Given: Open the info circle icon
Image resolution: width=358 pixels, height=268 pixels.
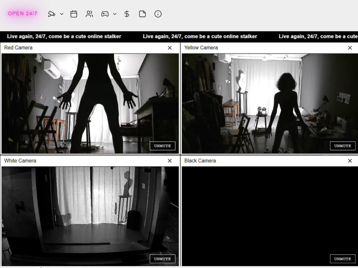Looking at the screenshot, I should click(x=158, y=14).
